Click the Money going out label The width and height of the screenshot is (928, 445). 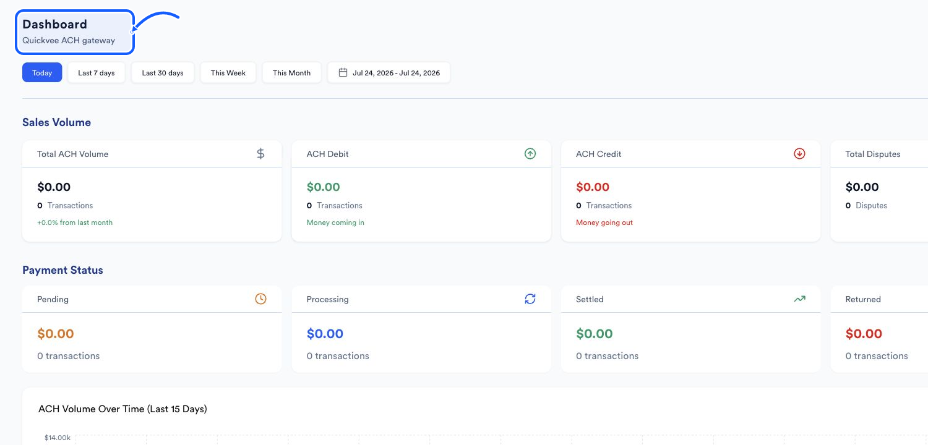[x=604, y=222]
